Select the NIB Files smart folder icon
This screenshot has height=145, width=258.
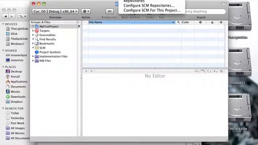(37, 60)
